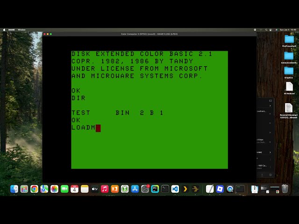
Task: Open FaceTime from the Dock
Action: pos(64,189)
